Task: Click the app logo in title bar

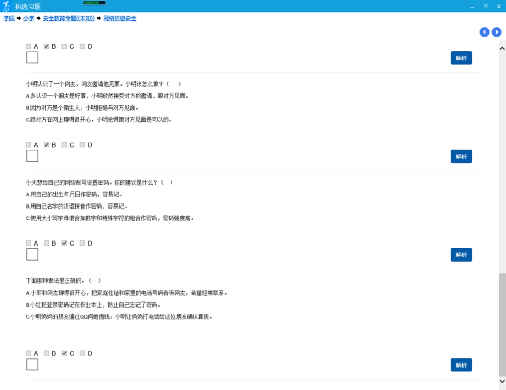Action: click(7, 6)
